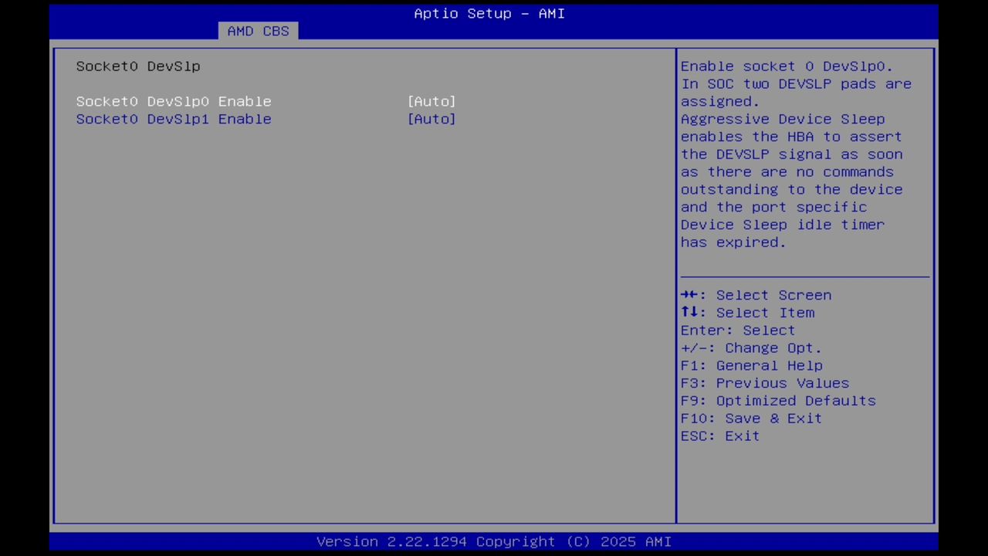Click the Aptio Setup AMI title

489,13
